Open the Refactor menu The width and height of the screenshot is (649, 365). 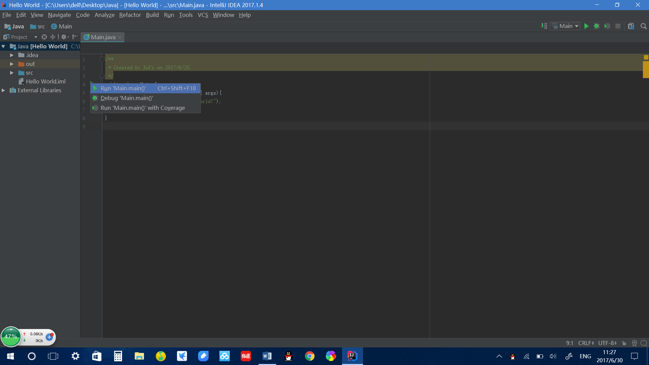[x=130, y=15]
